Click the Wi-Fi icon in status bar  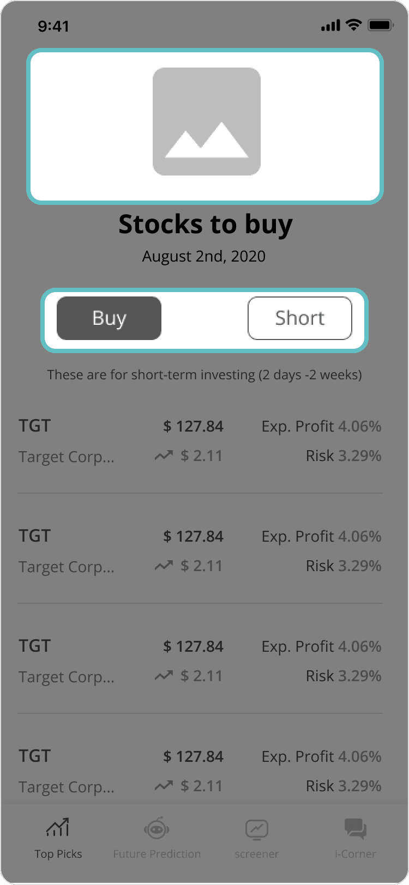point(354,25)
